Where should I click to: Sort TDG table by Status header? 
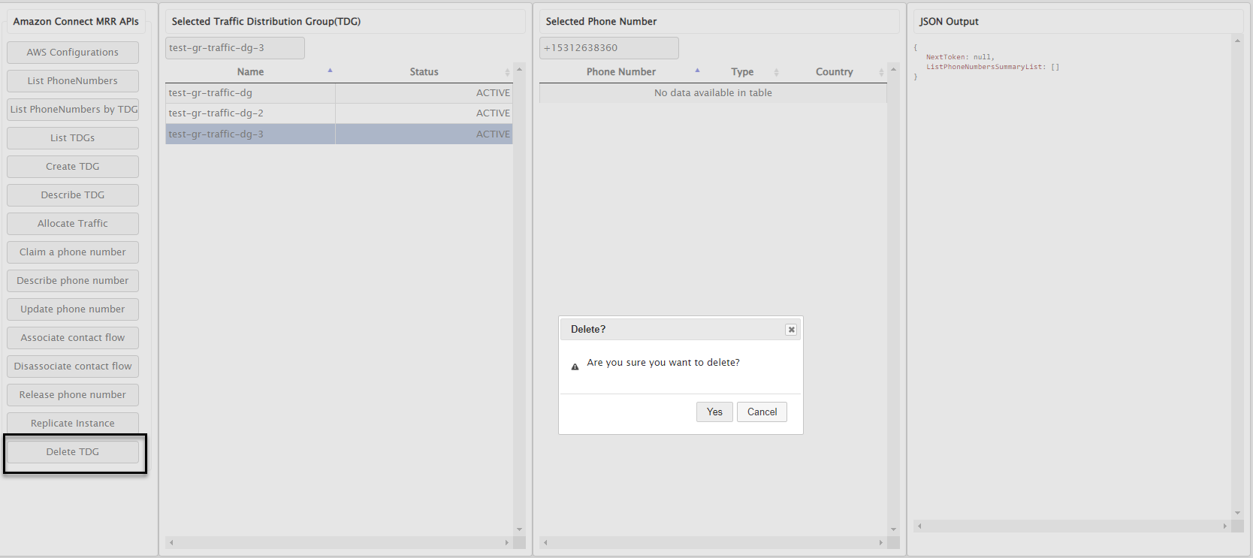pyautogui.click(x=424, y=72)
